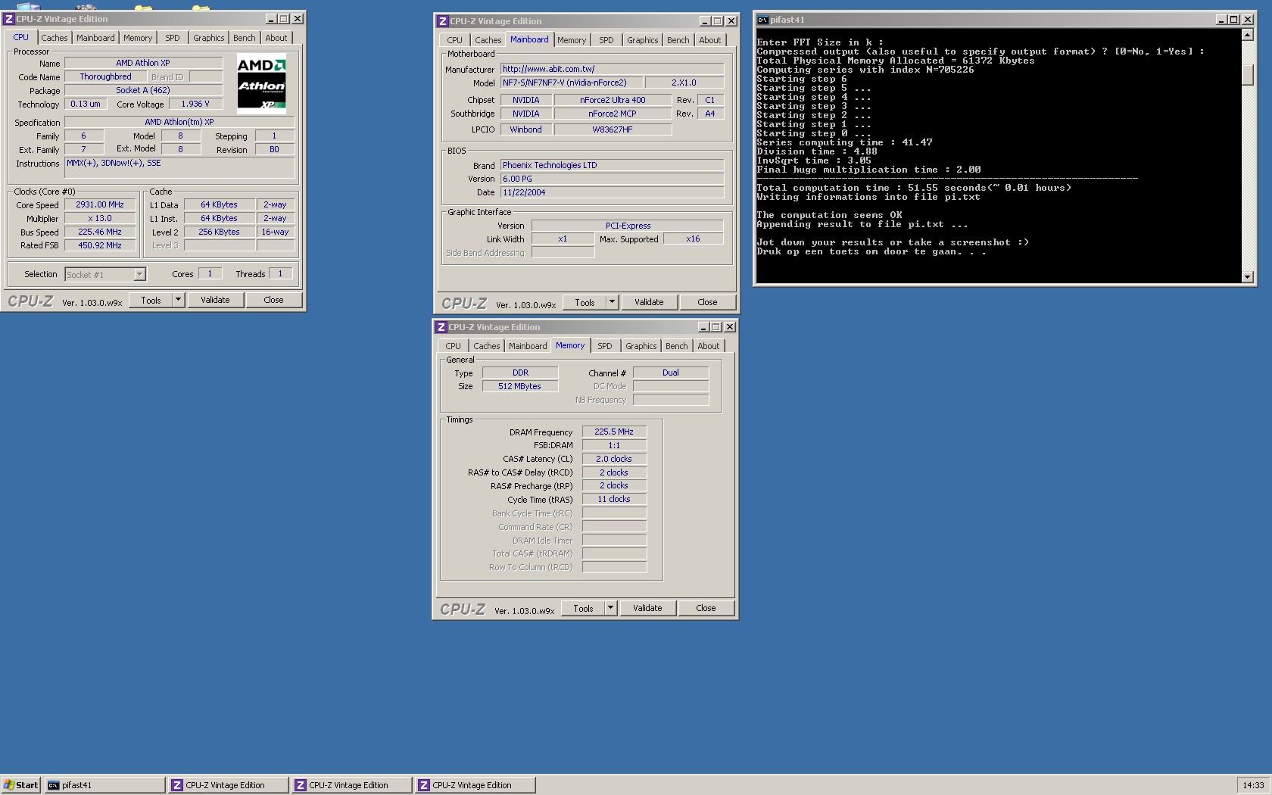Open Tools dropdown arrow in the CPU window
Screen dimensions: 1272x795
[x=178, y=300]
